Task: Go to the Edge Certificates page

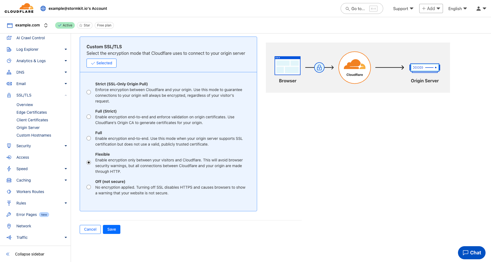Action: (x=31, y=112)
